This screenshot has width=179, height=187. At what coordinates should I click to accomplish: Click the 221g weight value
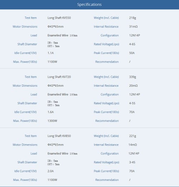(132, 136)
